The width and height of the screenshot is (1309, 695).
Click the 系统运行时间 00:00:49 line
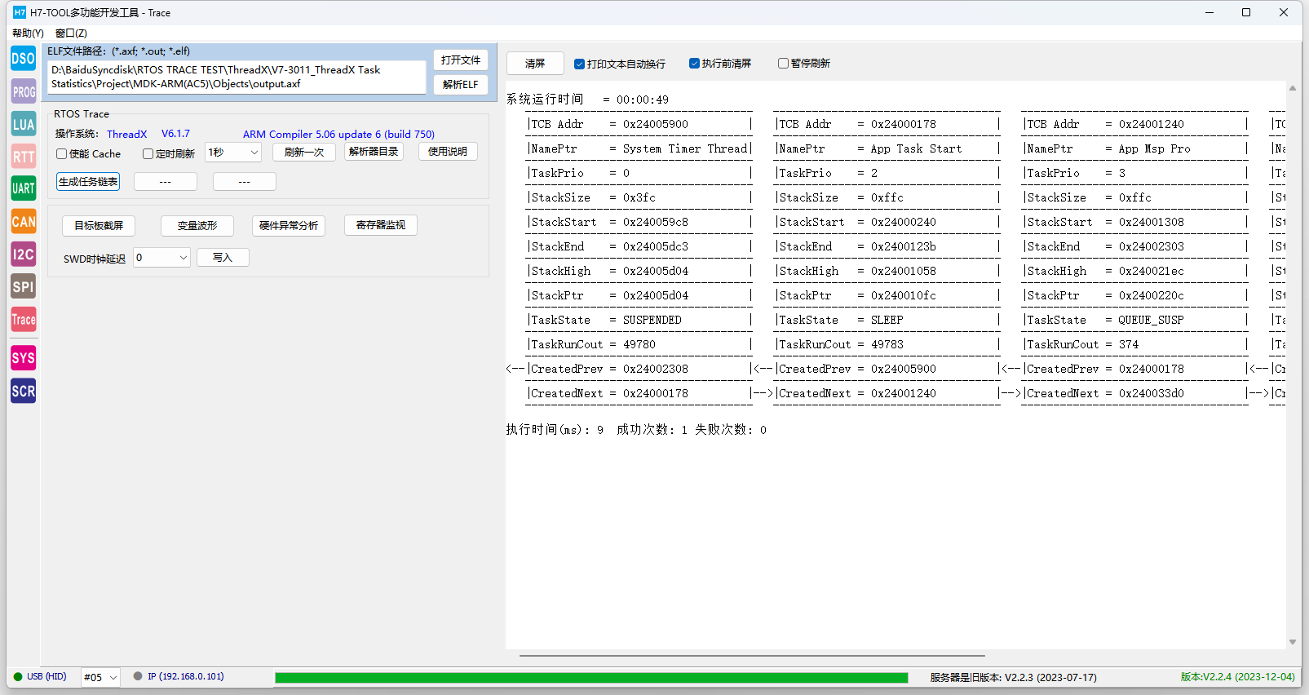coord(587,100)
